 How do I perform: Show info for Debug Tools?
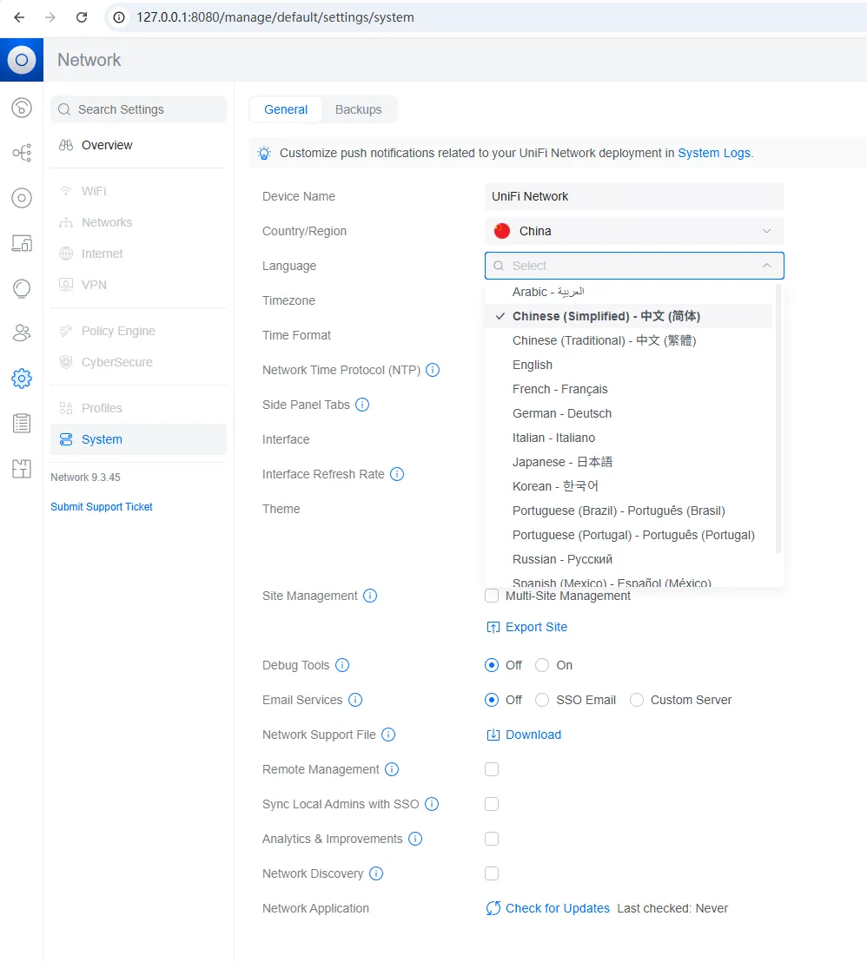[x=342, y=665]
